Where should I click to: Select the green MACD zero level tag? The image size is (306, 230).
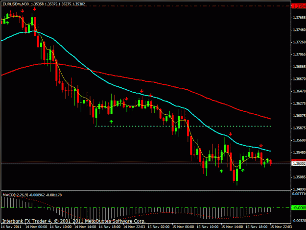click(x=299, y=207)
